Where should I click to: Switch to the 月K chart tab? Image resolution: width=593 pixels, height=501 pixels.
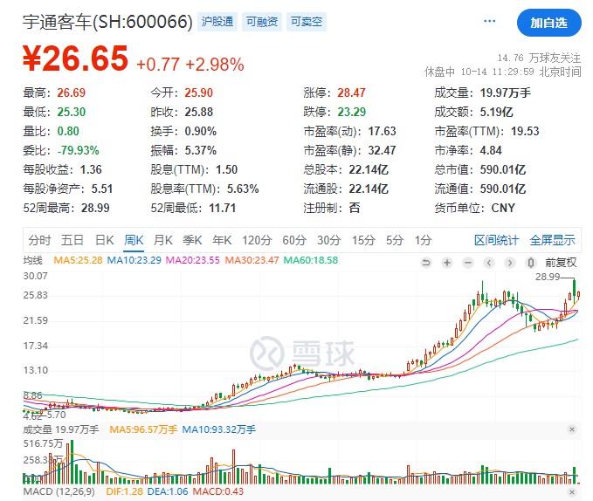[163, 240]
